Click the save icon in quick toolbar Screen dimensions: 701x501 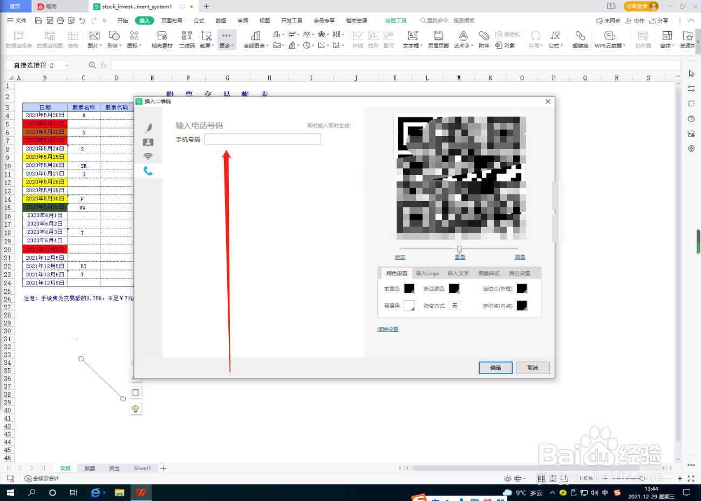pyautogui.click(x=38, y=21)
